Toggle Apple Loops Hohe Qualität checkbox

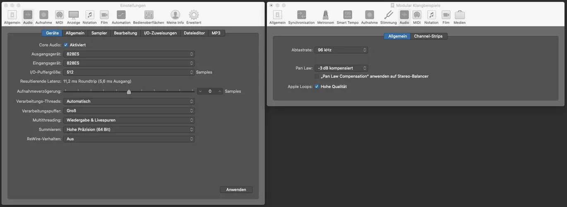pos(317,87)
